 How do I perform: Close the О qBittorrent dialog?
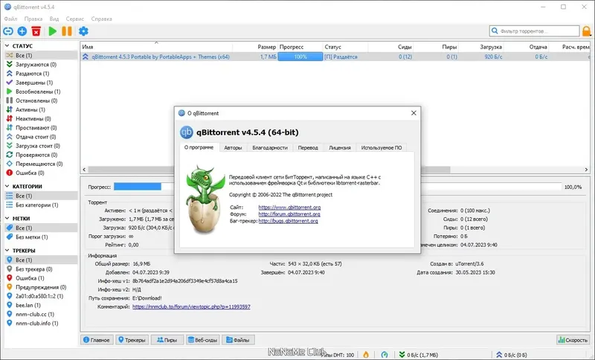pyautogui.click(x=414, y=113)
